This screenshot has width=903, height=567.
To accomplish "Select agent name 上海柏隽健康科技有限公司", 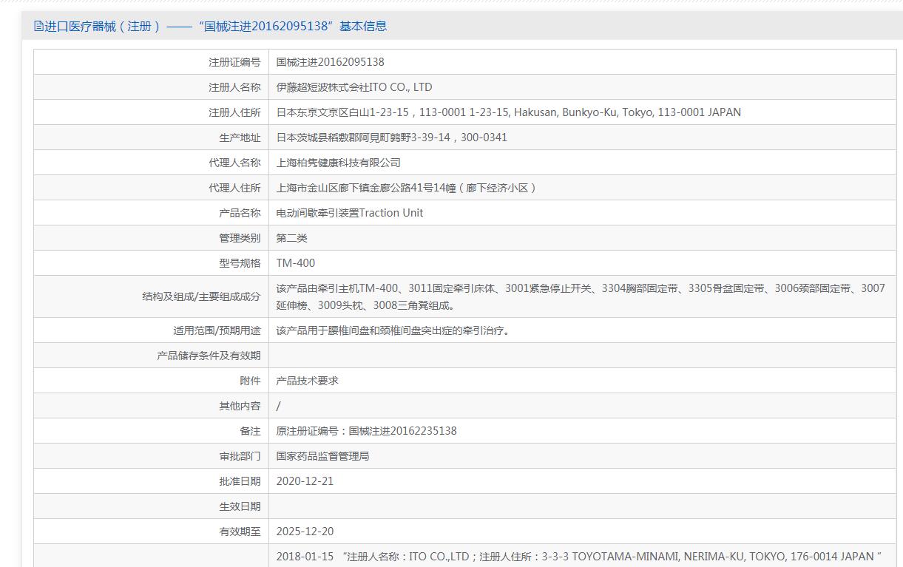I will tap(339, 163).
